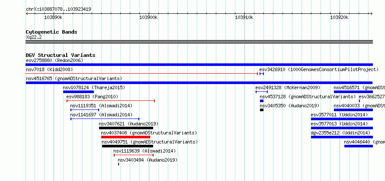Select the blue bar under the nsv4516571 label
This screenshot has width=385, height=181.
point(353,92)
